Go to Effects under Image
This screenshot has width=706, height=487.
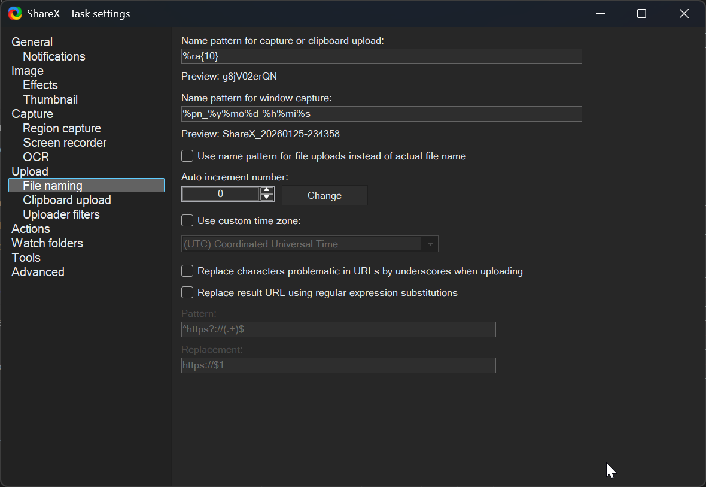40,85
